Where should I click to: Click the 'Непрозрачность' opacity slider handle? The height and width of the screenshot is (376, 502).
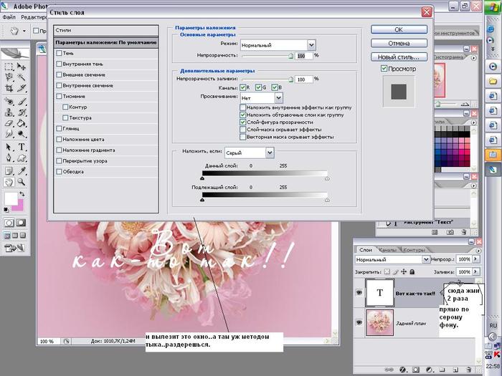pos(290,57)
